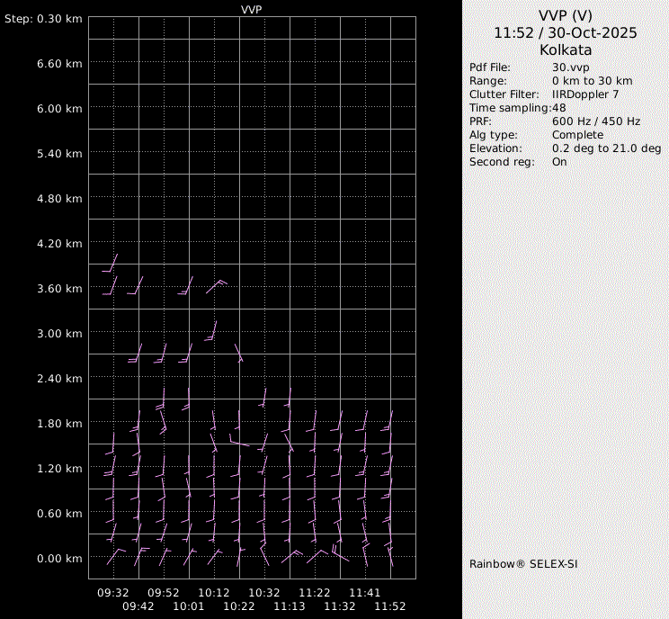Screen dimensions: 669x619
Task: Select the 2.40 km axis label
Action: pyautogui.click(x=59, y=379)
